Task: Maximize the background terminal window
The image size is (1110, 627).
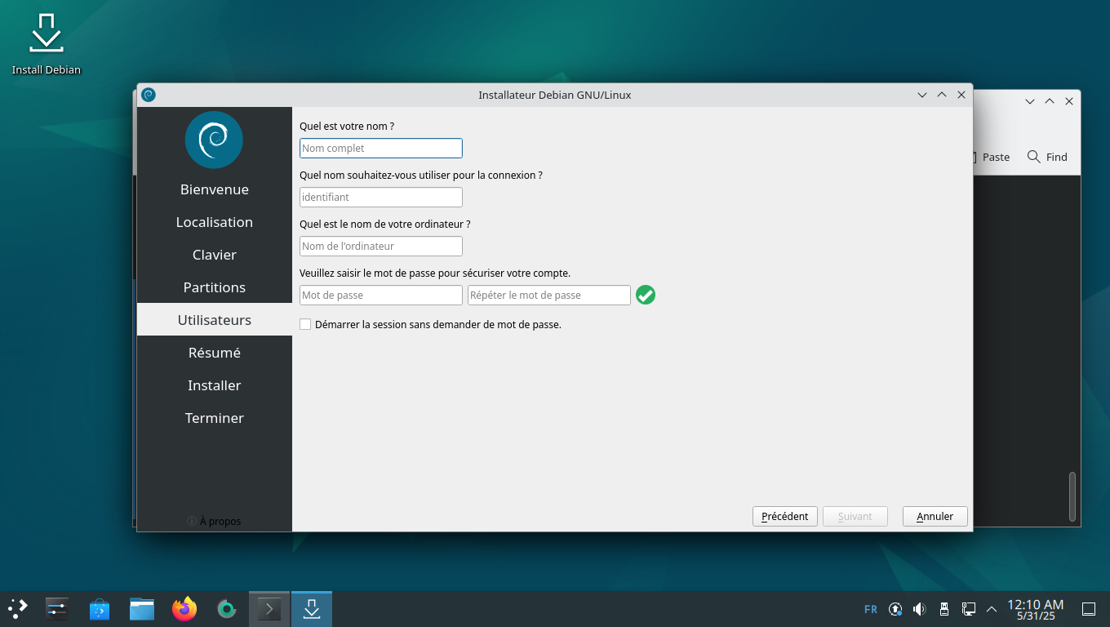Action: (x=1050, y=101)
